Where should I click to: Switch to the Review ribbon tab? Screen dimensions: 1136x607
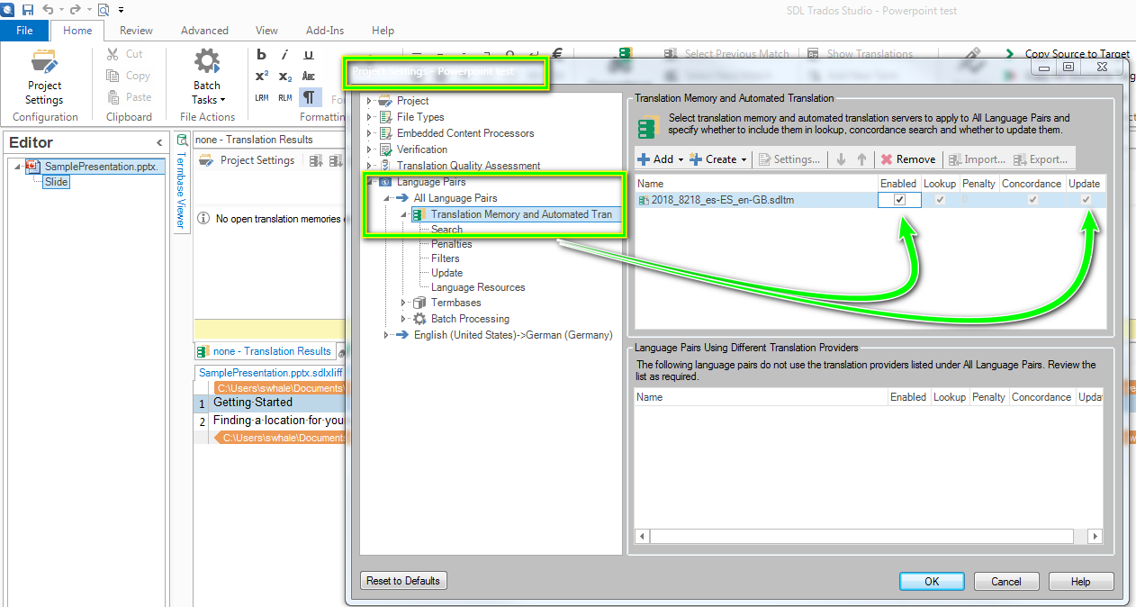136,31
